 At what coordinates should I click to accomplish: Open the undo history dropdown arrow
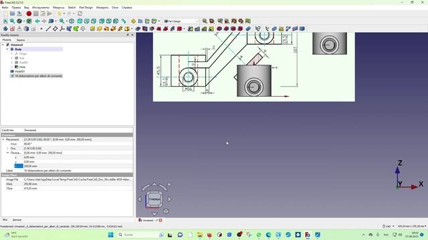(x=64, y=13)
